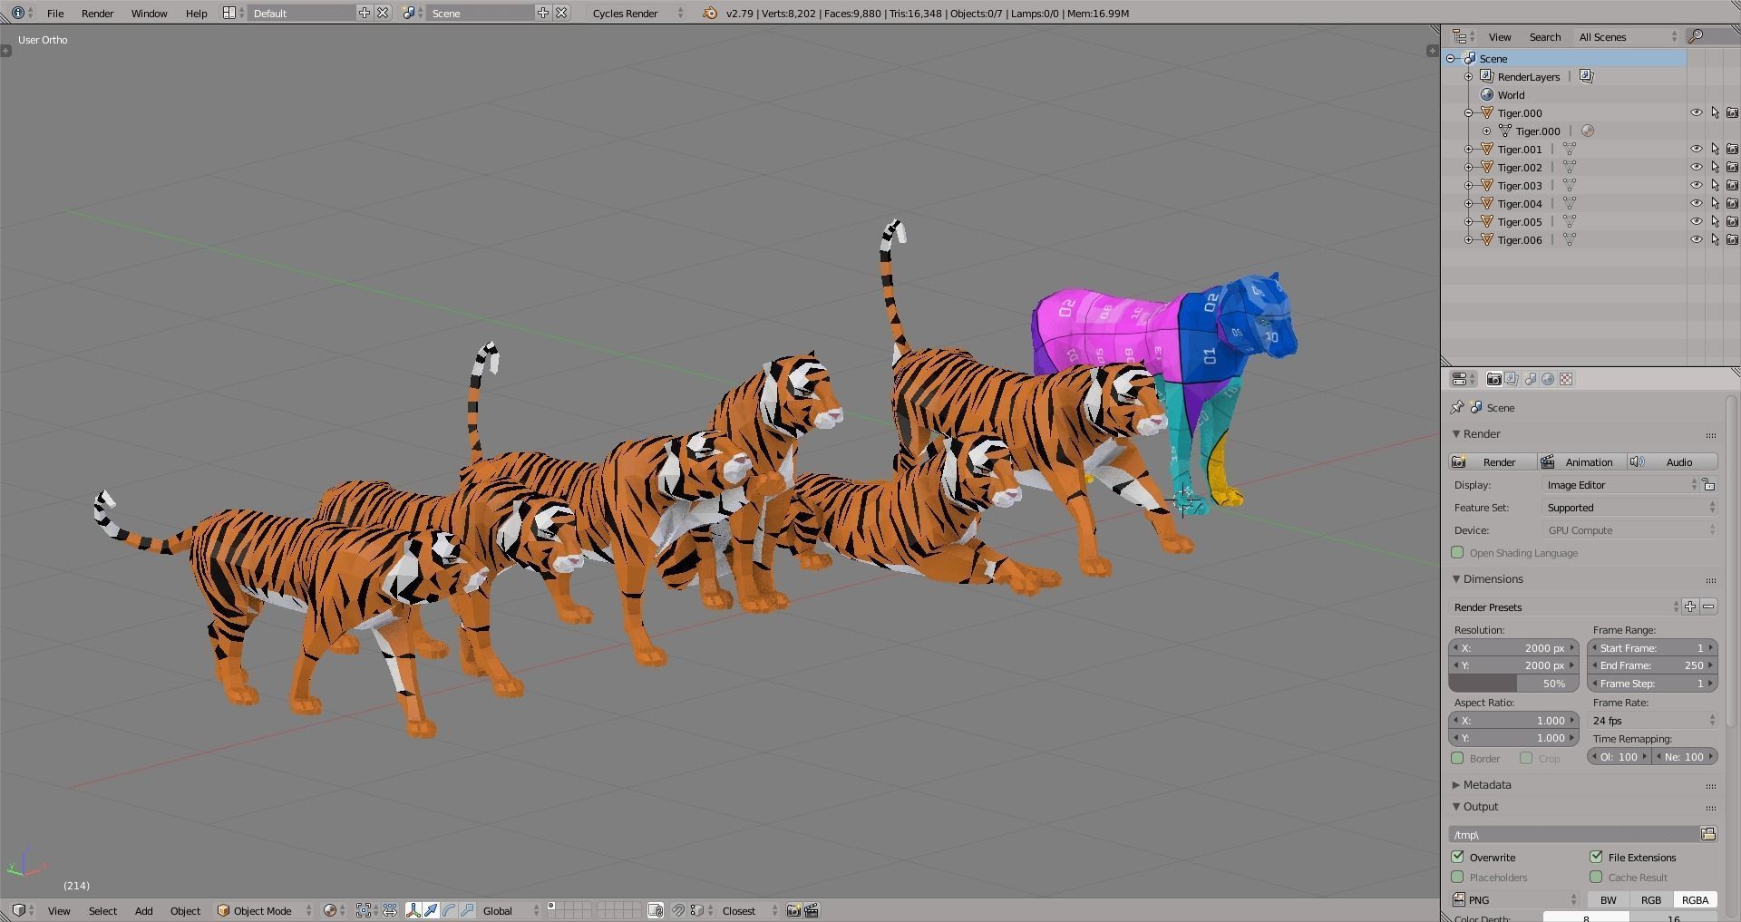The width and height of the screenshot is (1741, 922).
Task: Disable the Overwrite checkbox
Action: pyautogui.click(x=1458, y=857)
